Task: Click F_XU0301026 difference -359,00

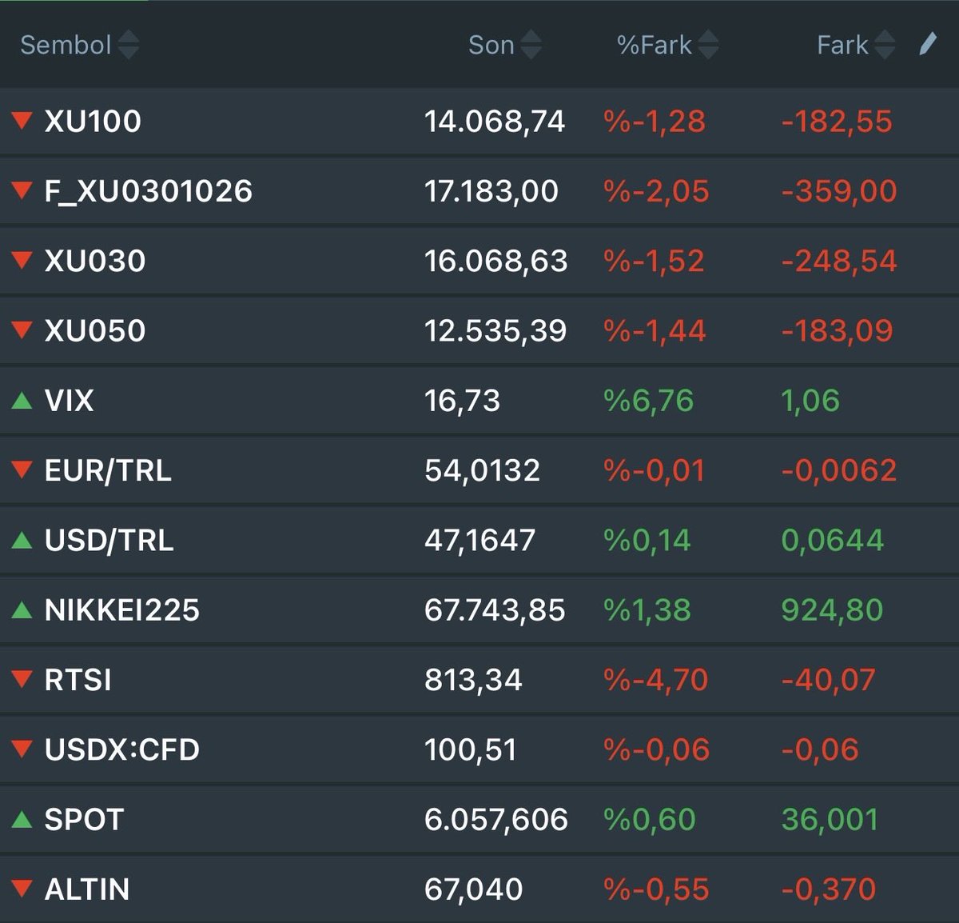Action: point(839,191)
